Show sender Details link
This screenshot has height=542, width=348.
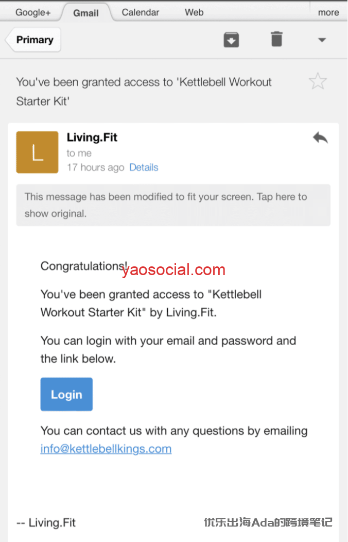tap(144, 167)
